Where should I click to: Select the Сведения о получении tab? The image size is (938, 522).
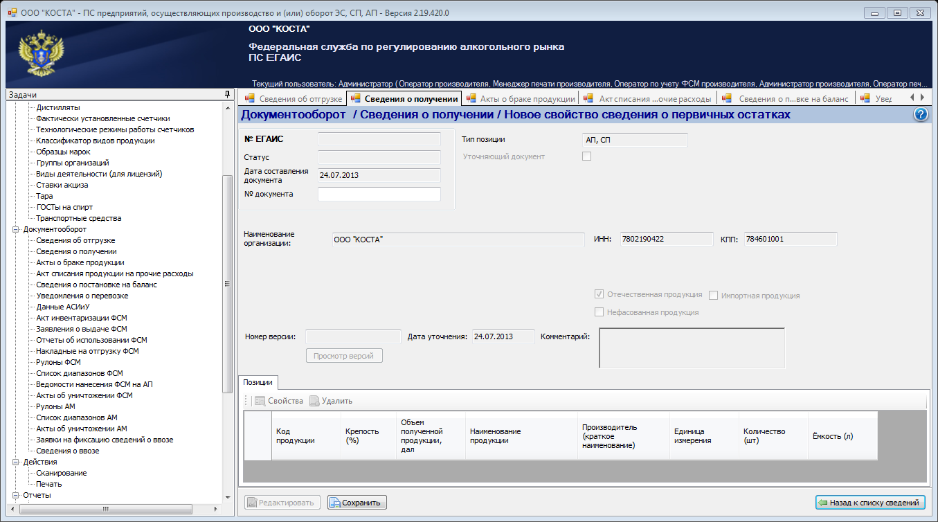[404, 99]
